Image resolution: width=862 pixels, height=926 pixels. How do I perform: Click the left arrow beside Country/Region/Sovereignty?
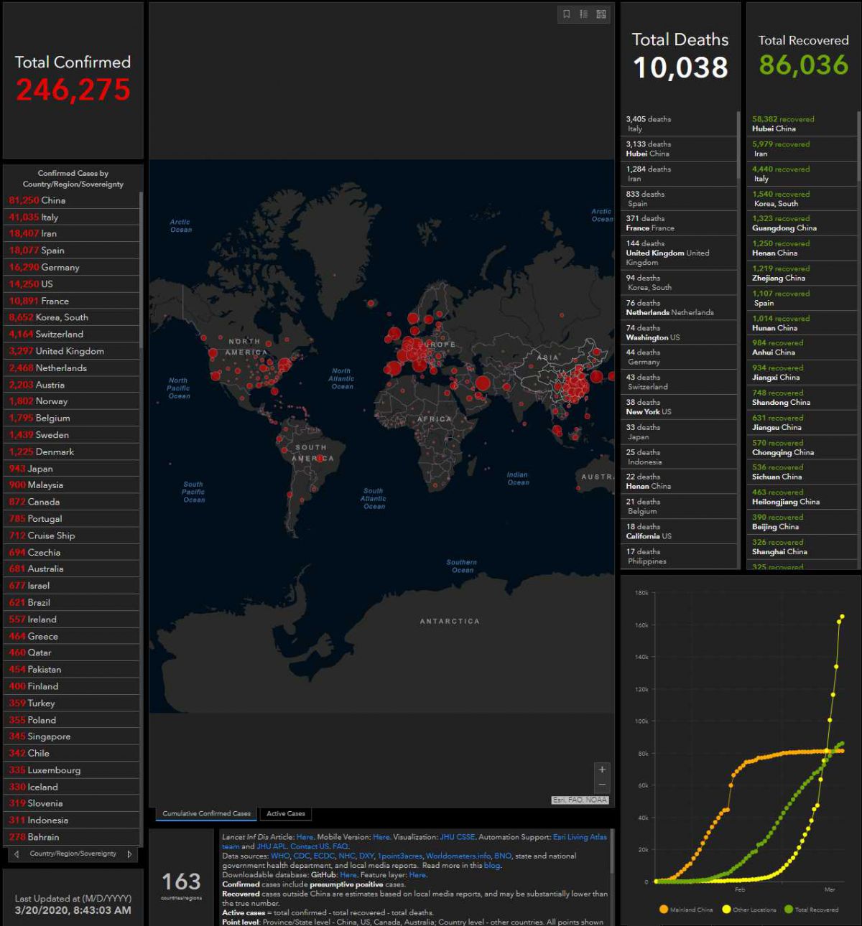17,854
